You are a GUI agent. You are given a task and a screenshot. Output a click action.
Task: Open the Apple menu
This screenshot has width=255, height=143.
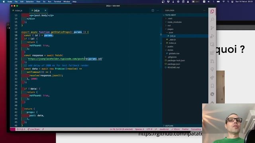point(4,2)
